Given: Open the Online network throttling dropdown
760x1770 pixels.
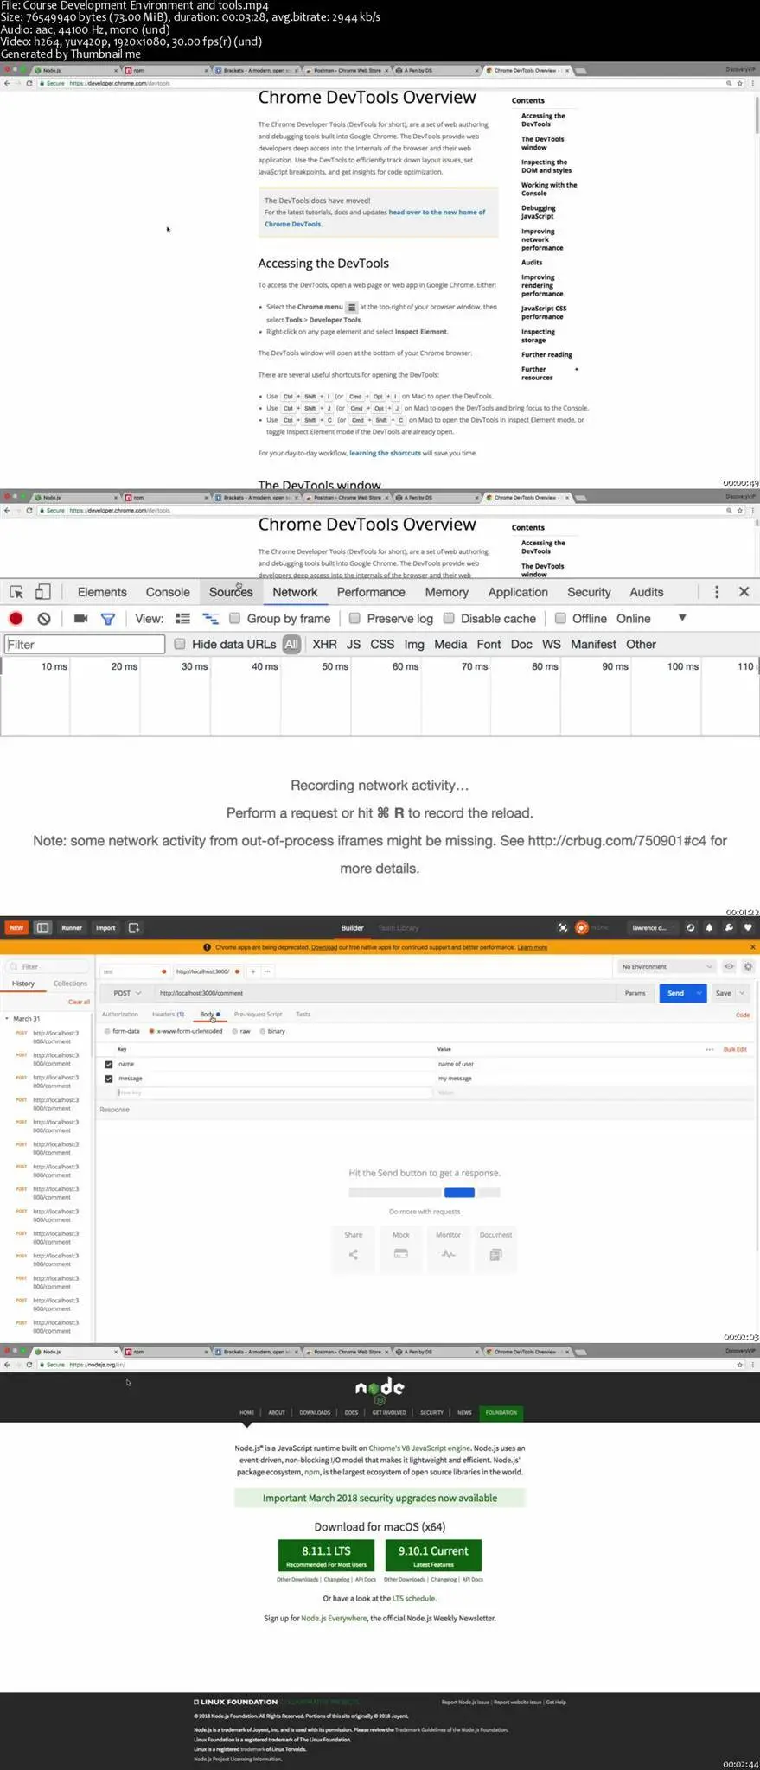Looking at the screenshot, I should (651, 619).
